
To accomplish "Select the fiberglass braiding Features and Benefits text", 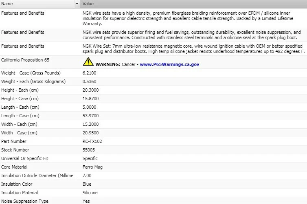I will 188,18.
